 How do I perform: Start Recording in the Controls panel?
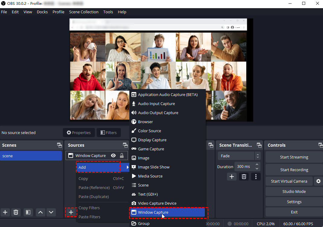[x=294, y=170]
